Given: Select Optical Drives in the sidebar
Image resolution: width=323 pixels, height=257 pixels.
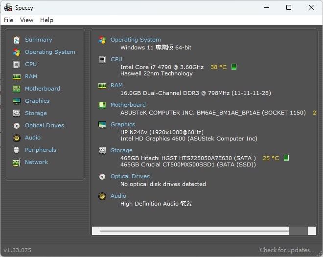Looking at the screenshot, I should point(44,125).
